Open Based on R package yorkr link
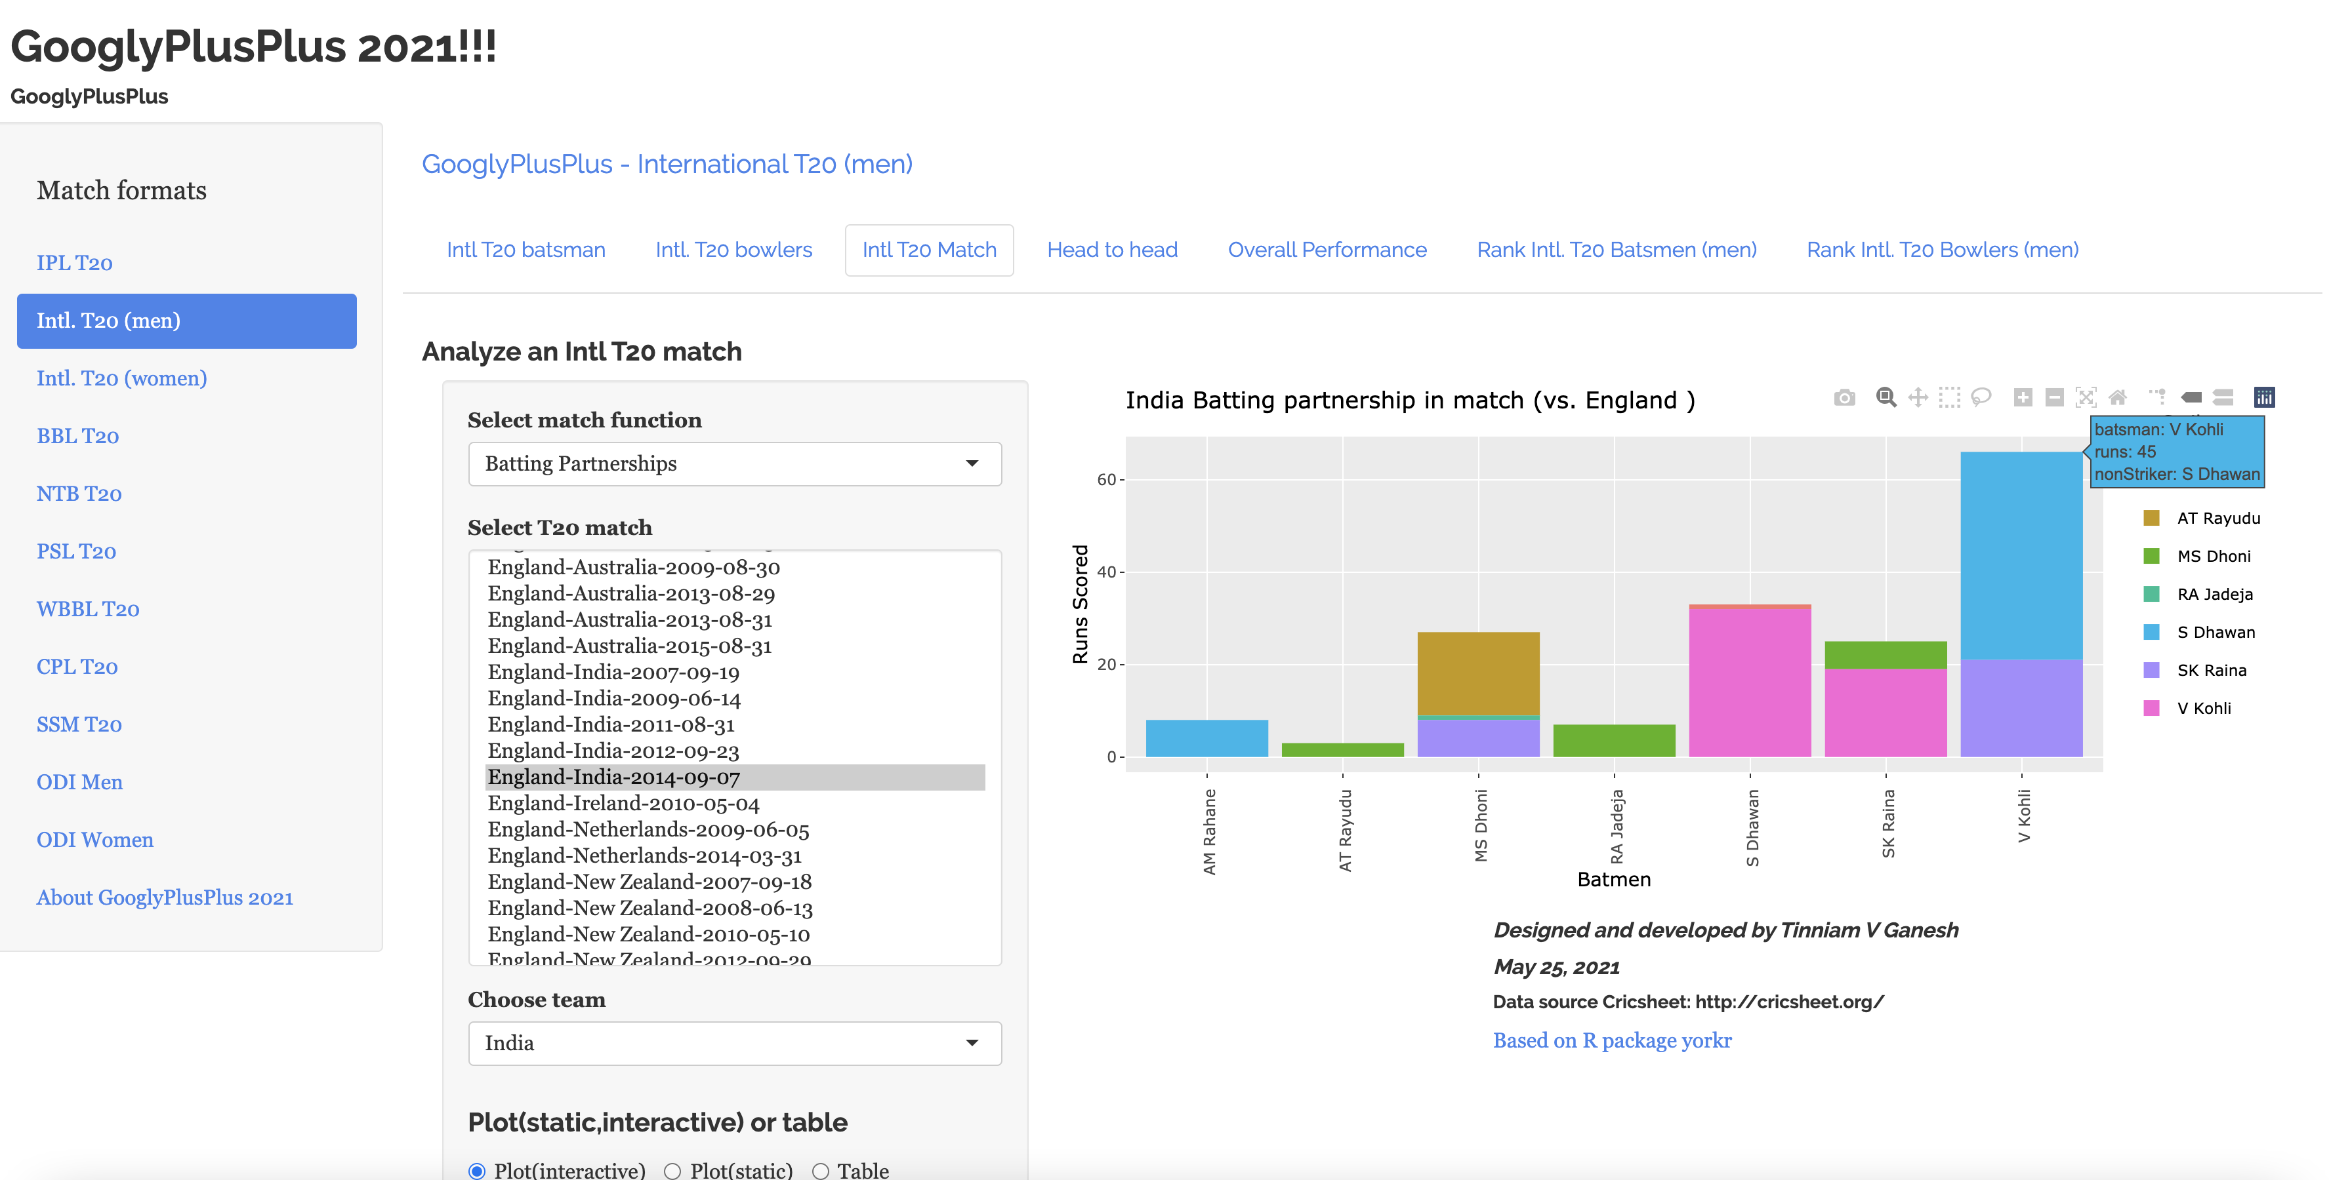 point(1611,1041)
